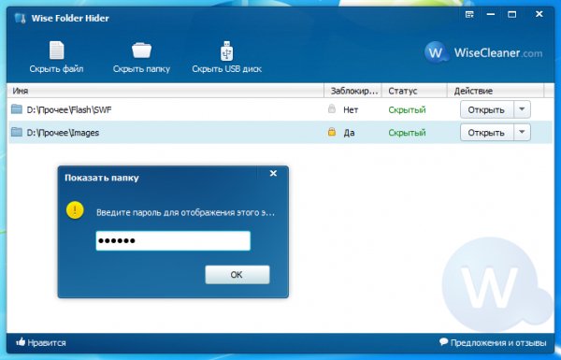Close the Показать папку dialog
Image resolution: width=561 pixels, height=360 pixels.
pos(273,173)
